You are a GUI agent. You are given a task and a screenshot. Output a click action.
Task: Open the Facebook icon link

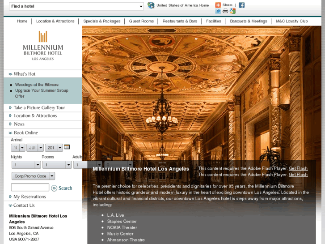tap(241, 5)
